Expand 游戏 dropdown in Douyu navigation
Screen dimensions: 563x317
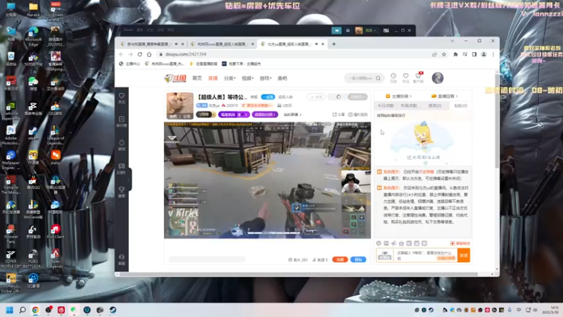click(x=265, y=78)
